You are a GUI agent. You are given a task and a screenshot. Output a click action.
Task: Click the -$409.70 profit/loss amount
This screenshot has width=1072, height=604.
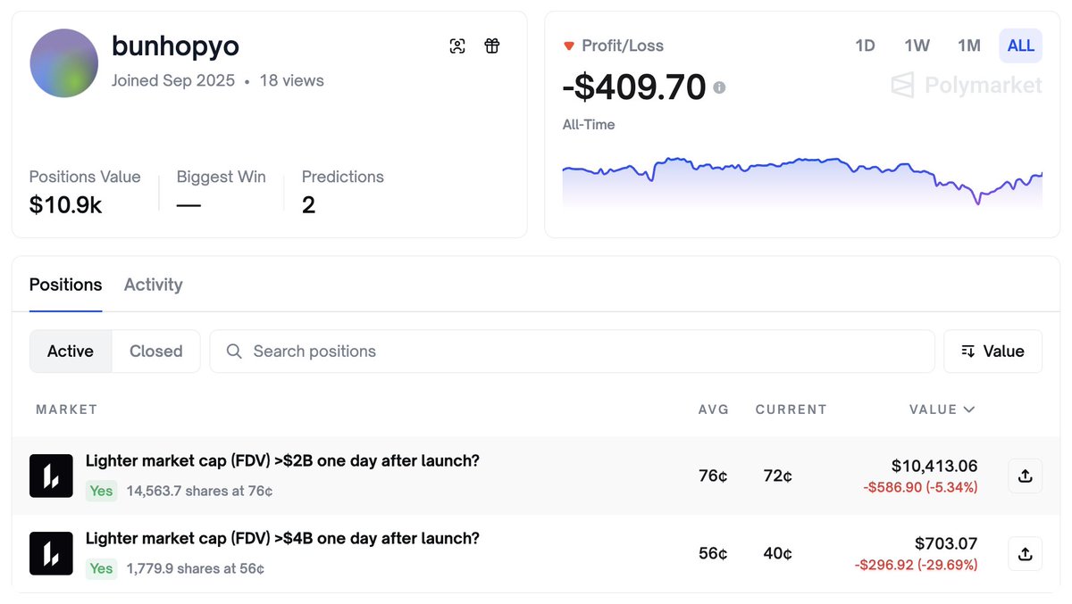[634, 87]
